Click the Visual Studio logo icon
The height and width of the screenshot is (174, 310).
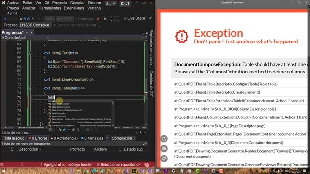coord(3,3)
